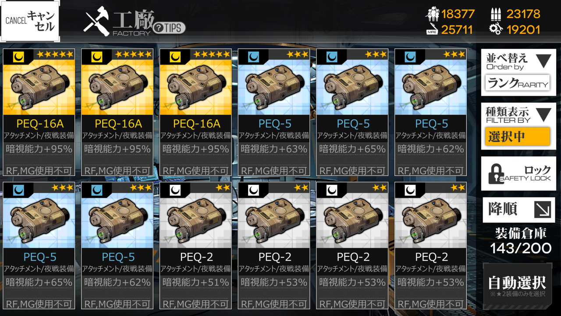This screenshot has height=316, width=561.
Task: Click the キャンセル Cancel button
Action: click(30, 21)
